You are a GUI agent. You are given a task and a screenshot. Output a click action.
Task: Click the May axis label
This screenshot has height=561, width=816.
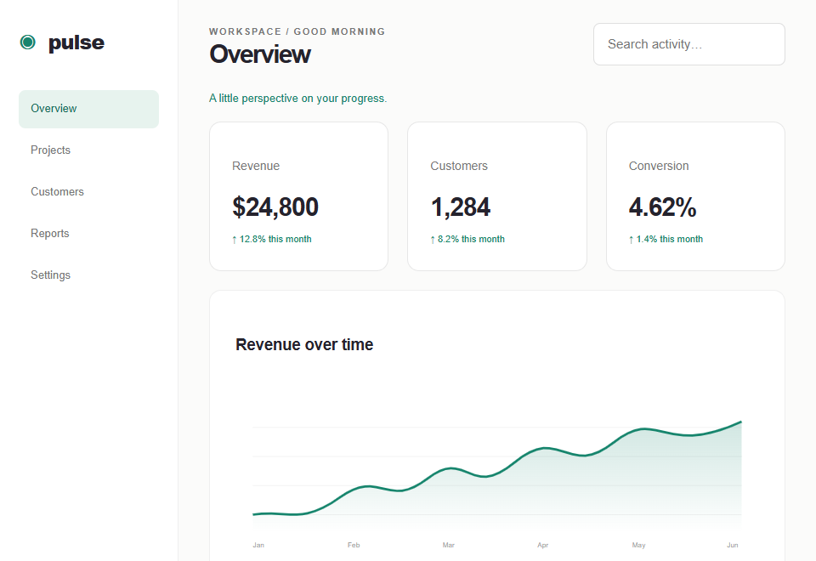pyautogui.click(x=638, y=545)
